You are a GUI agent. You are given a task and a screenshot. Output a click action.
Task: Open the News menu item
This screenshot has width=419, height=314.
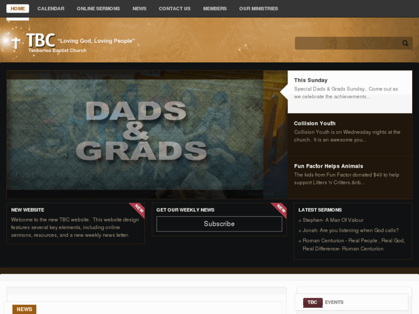(139, 9)
